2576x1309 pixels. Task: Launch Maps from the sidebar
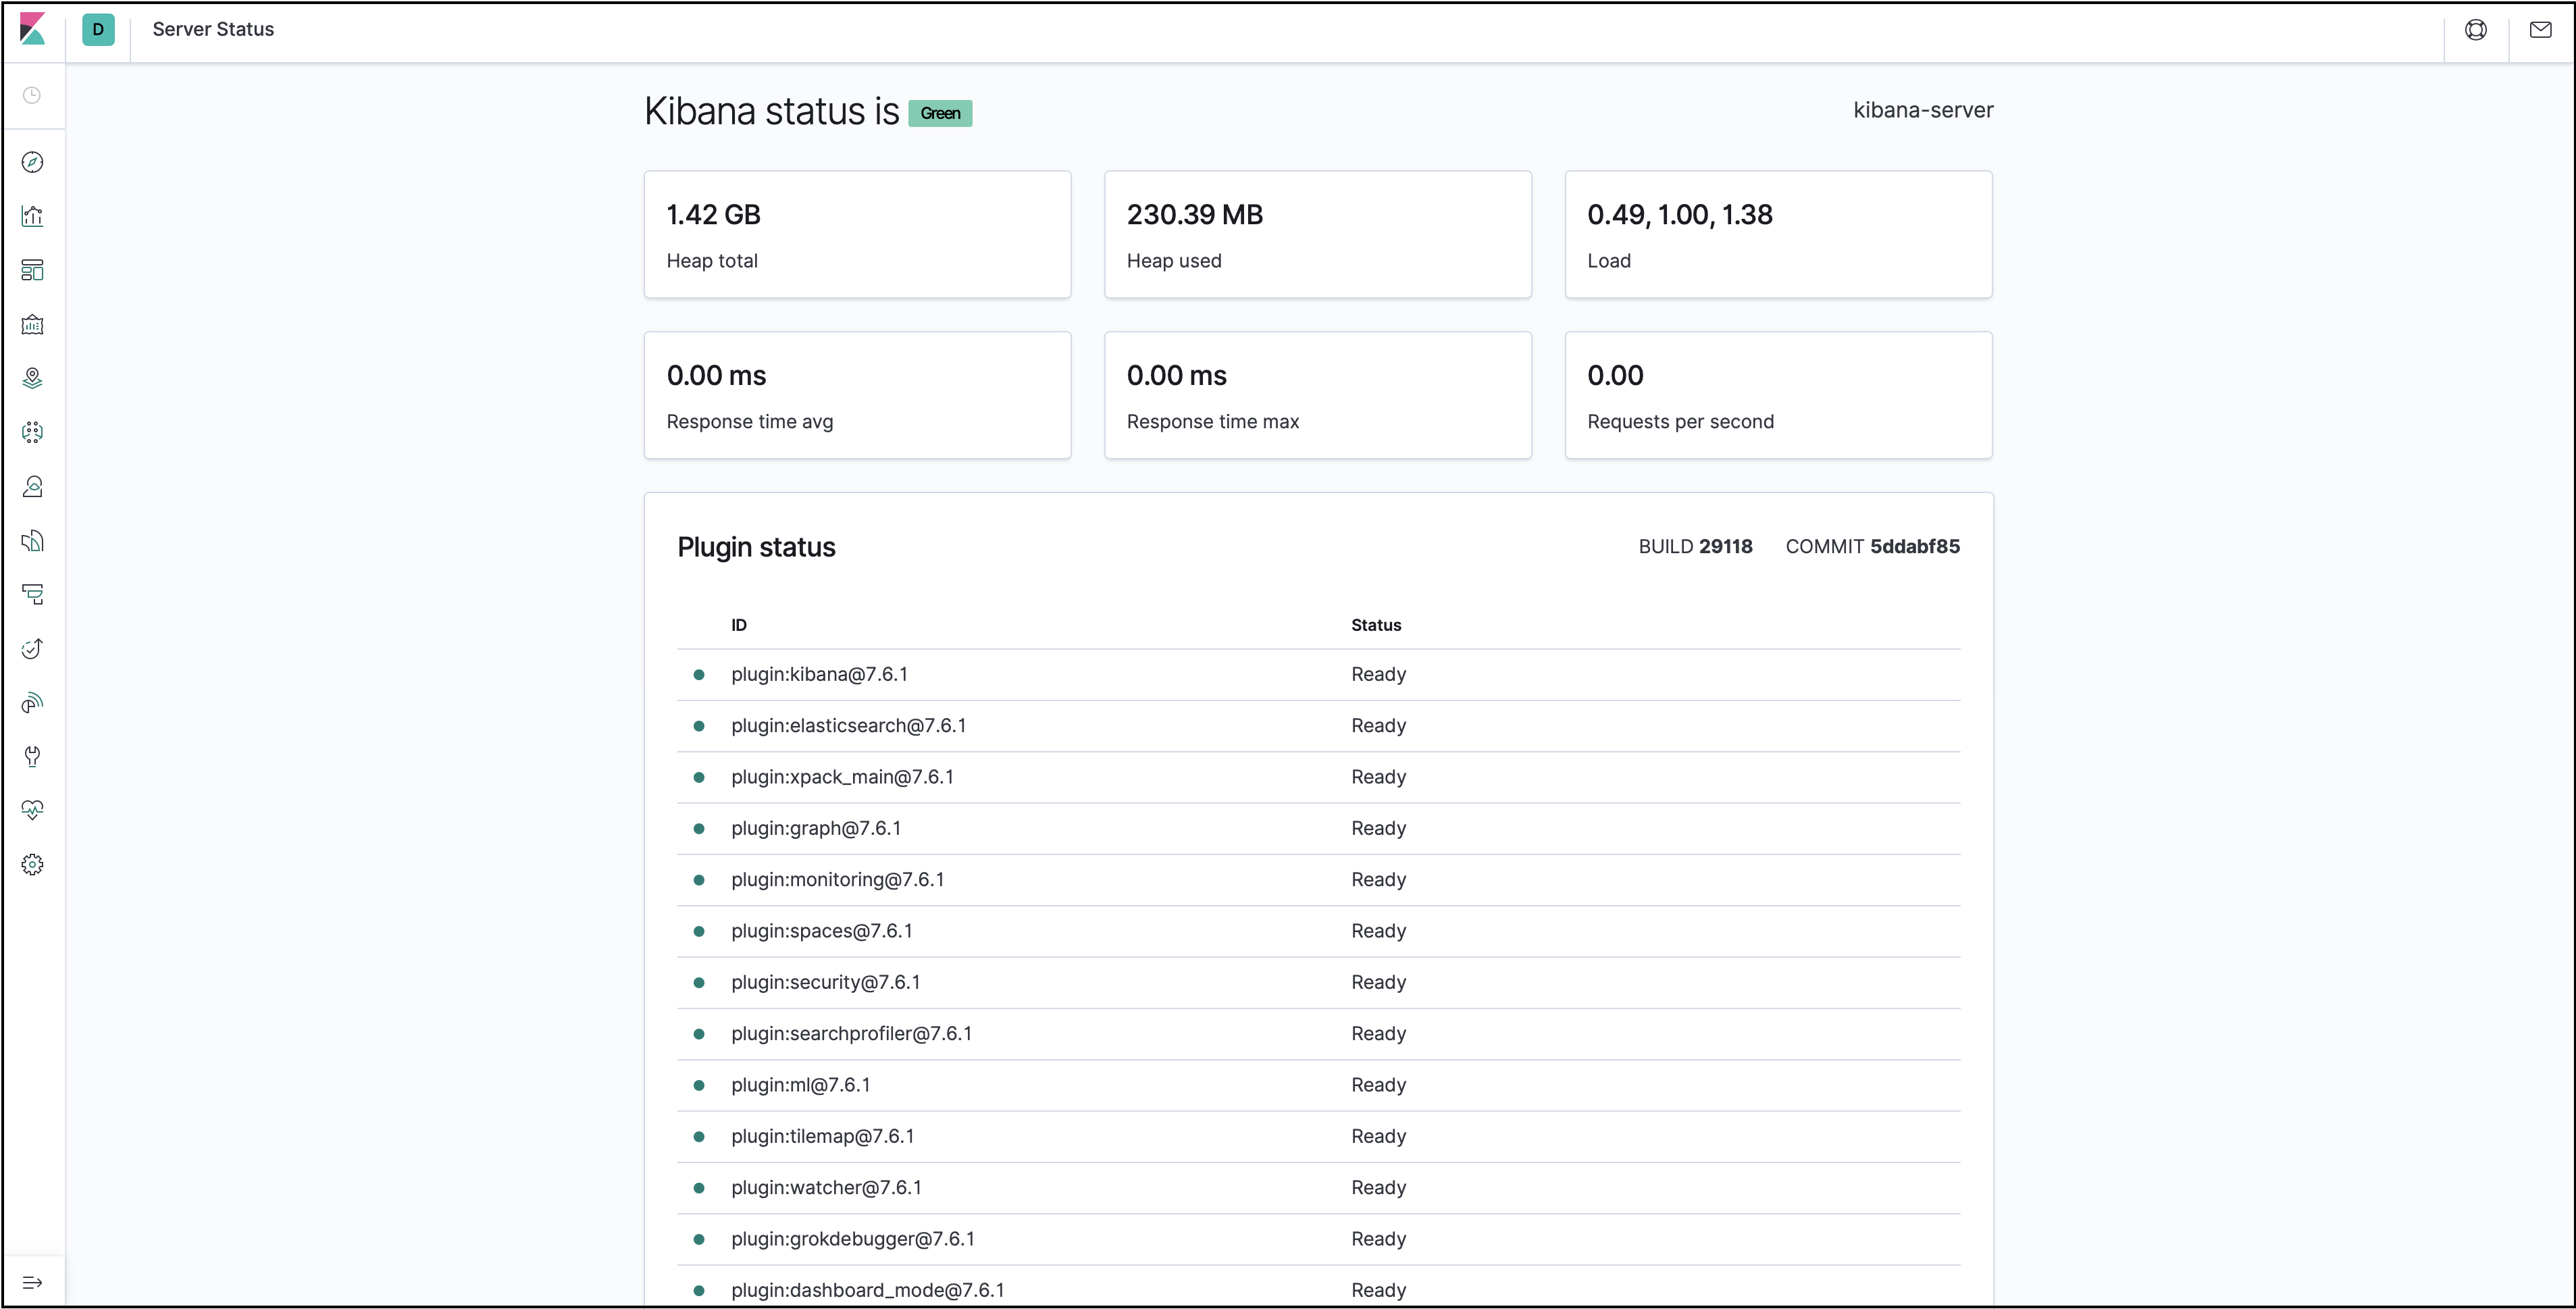pos(32,378)
